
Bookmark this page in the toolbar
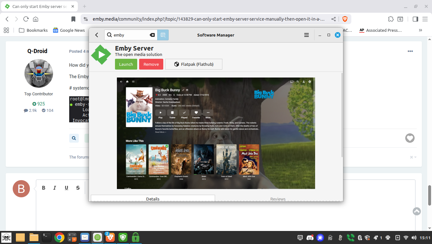pos(73,19)
